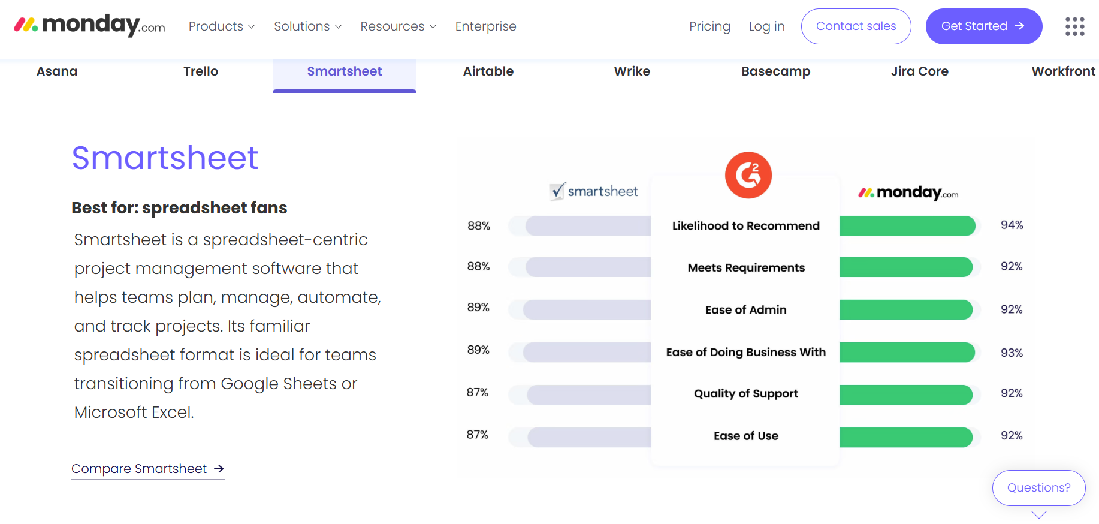This screenshot has width=1099, height=524.
Task: Click the 'Ease of Use' label
Action: tap(745, 436)
